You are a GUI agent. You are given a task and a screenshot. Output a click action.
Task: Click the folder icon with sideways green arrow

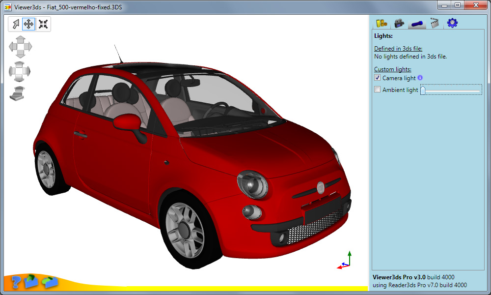pos(50,282)
